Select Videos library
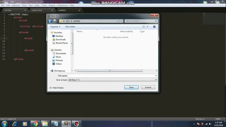 tap(59, 64)
